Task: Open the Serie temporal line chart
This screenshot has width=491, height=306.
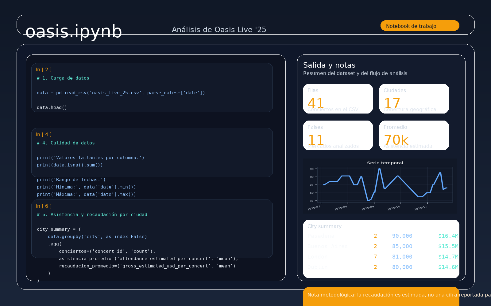Action: [x=380, y=186]
